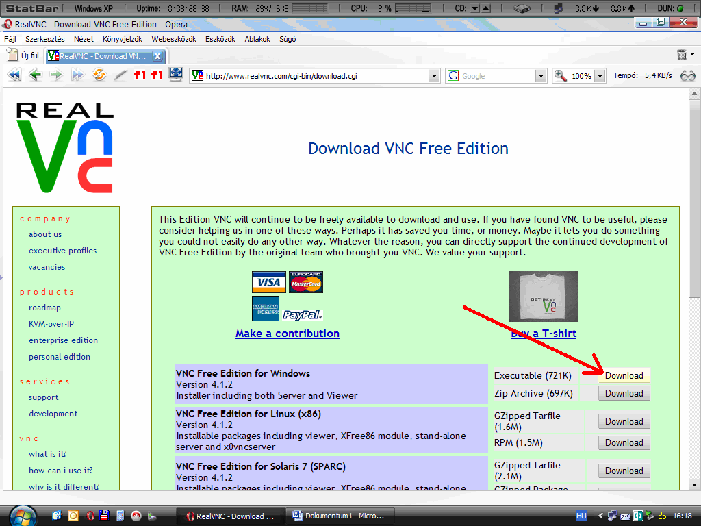Click the CD down arrow in StatBar
701x526 pixels.
point(475,8)
